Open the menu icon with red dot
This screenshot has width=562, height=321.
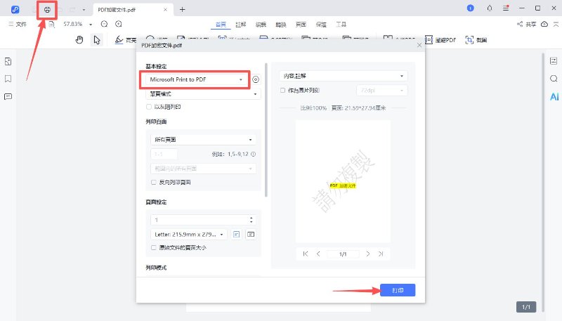coord(506,8)
